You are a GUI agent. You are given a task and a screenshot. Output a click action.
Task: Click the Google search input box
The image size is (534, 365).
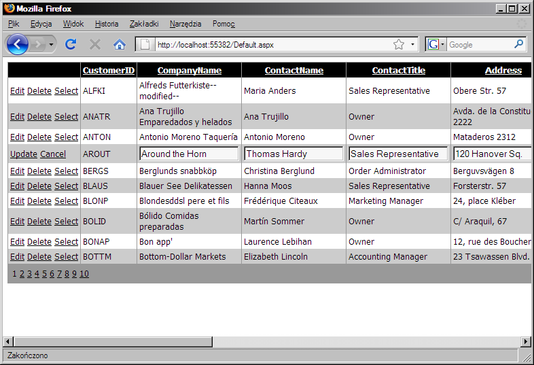(x=480, y=45)
